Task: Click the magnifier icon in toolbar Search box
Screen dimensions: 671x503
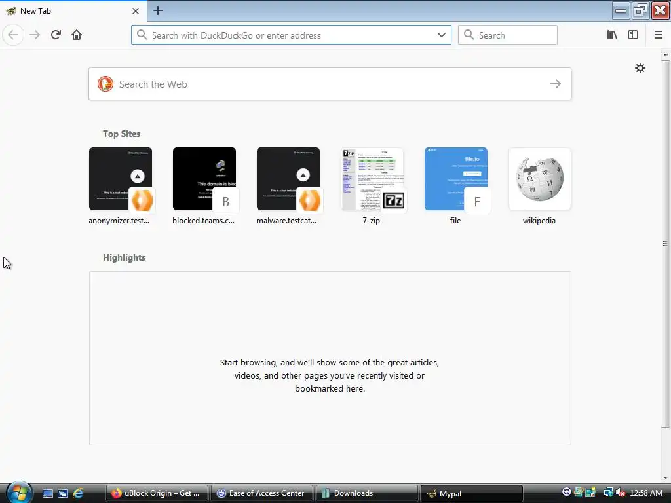Action: 469,35
